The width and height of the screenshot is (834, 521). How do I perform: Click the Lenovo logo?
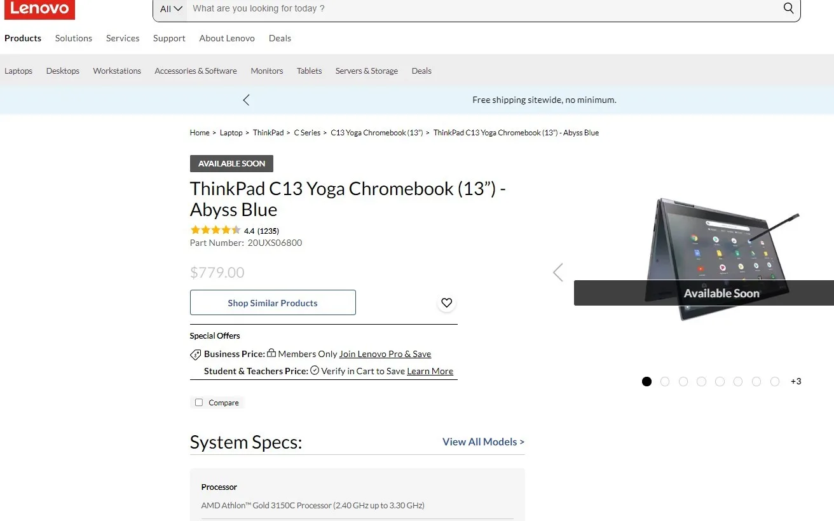tap(39, 10)
